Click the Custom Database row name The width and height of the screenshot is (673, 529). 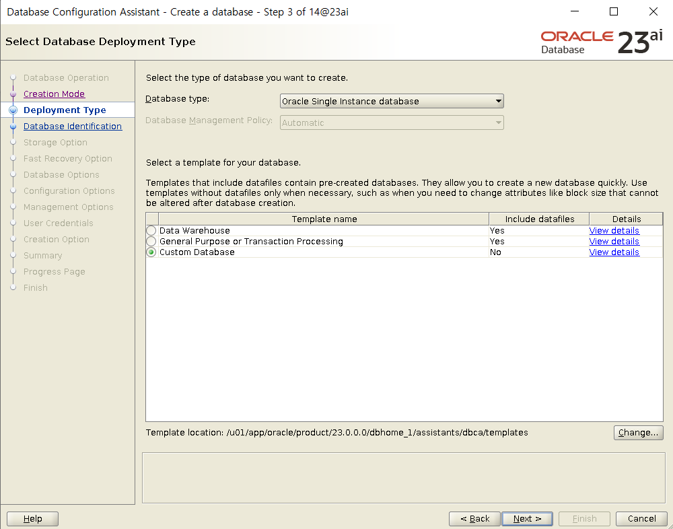197,252
